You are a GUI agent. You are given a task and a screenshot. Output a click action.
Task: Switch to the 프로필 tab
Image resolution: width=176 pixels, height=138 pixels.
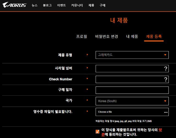pyautogui.click(x=82, y=37)
